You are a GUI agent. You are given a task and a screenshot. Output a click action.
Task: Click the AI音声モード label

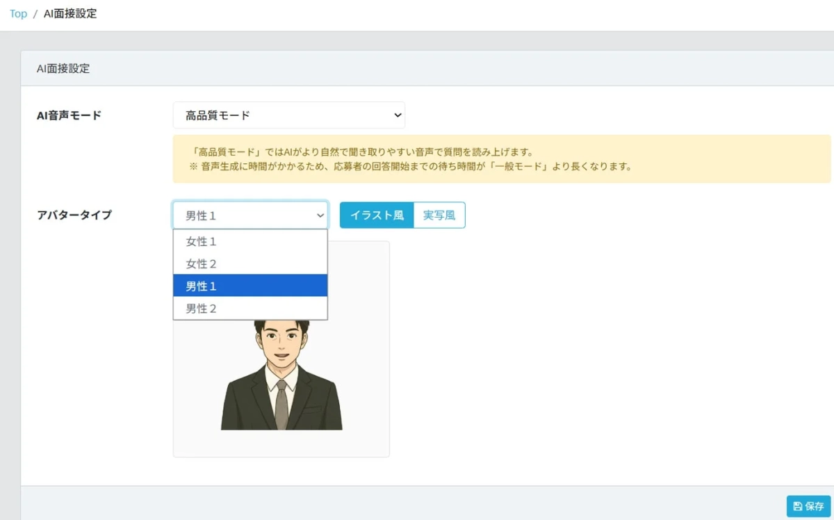coord(69,115)
